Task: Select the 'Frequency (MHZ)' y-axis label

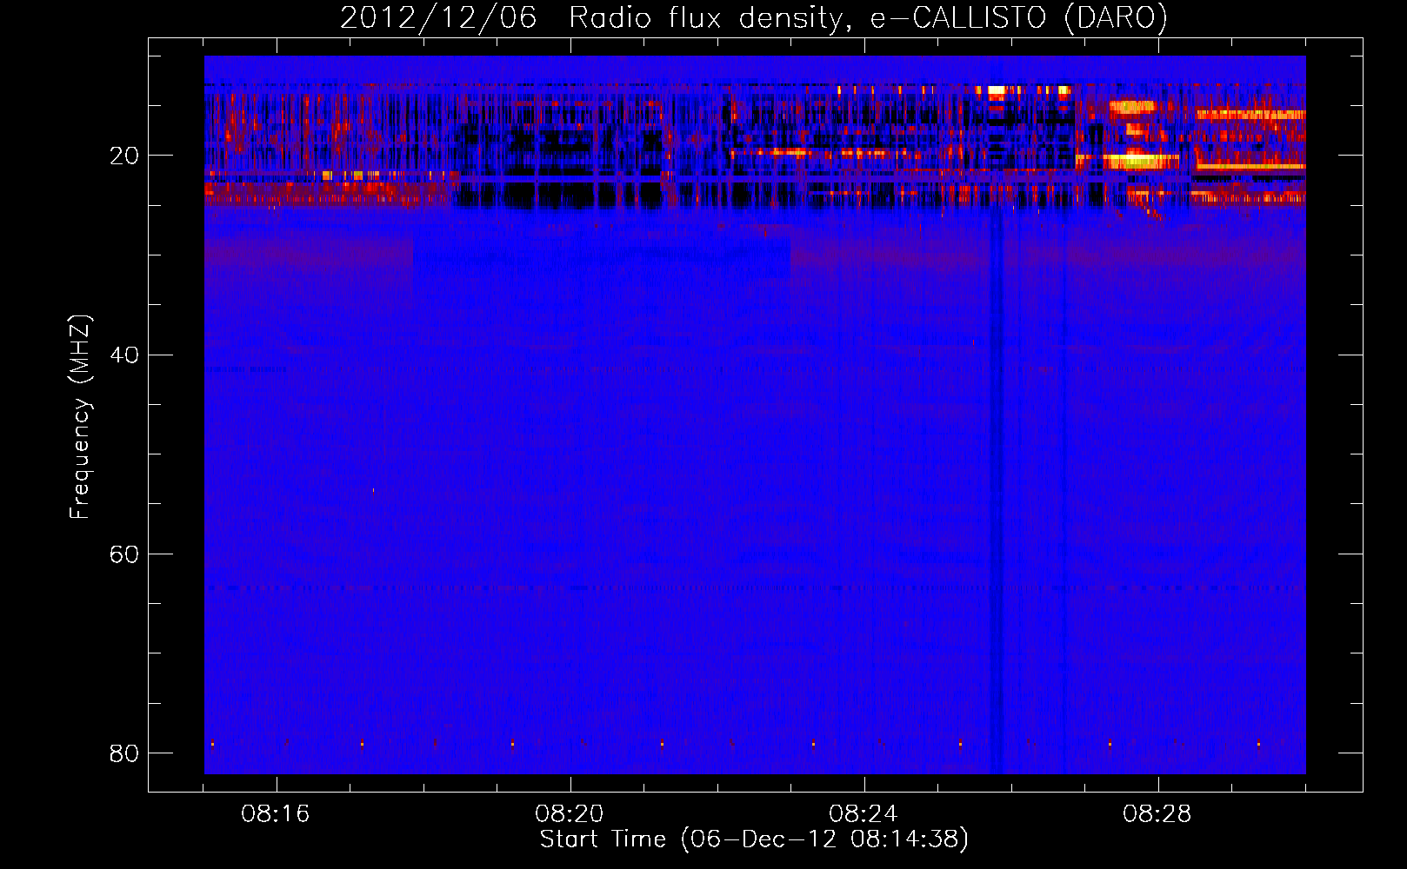Action: [x=79, y=417]
